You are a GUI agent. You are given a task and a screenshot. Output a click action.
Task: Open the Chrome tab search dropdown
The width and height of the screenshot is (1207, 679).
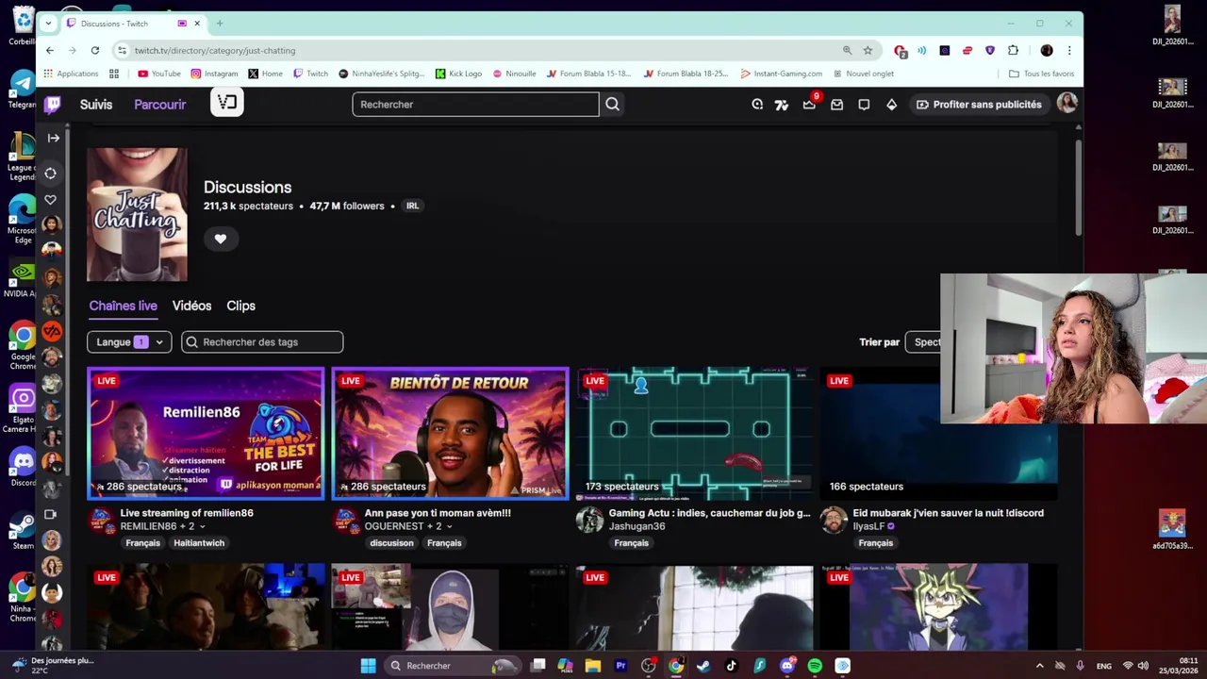[x=48, y=24]
